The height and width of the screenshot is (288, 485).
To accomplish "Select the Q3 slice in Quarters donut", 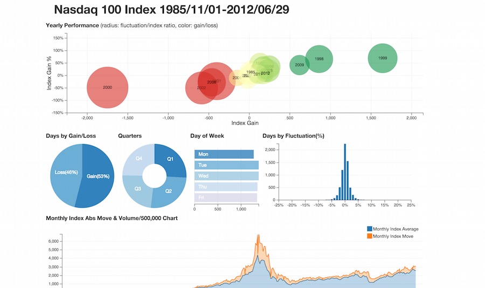I will pos(137,189).
